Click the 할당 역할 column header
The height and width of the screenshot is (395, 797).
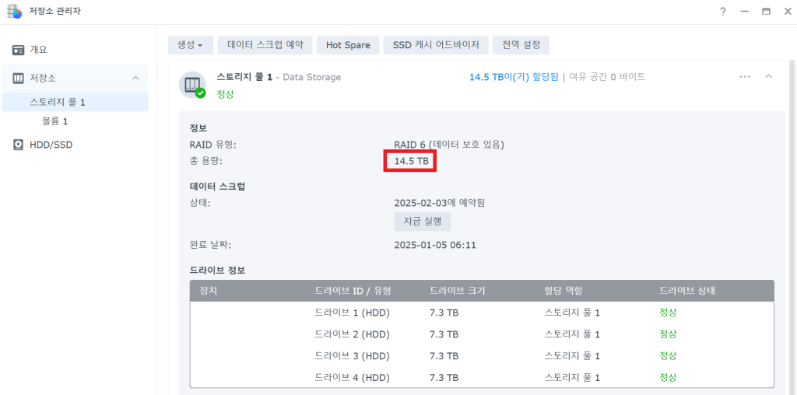(x=564, y=291)
